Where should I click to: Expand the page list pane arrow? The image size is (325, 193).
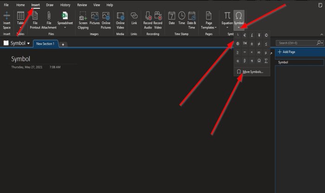click(x=271, y=53)
